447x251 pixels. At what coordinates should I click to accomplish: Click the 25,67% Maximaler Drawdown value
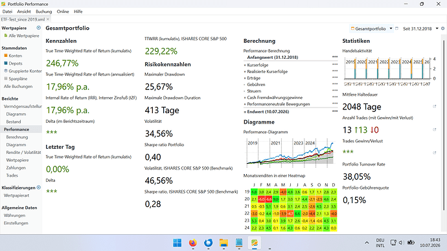pyautogui.click(x=159, y=87)
